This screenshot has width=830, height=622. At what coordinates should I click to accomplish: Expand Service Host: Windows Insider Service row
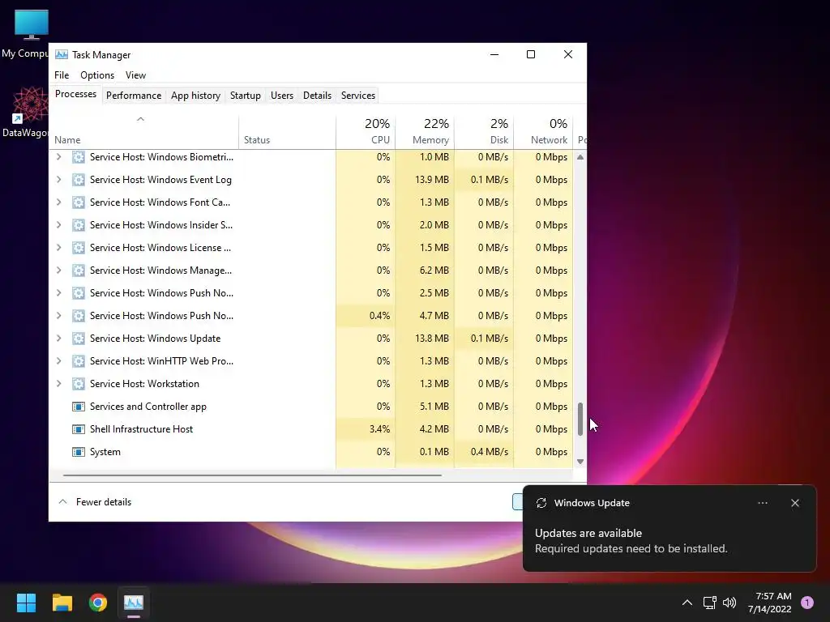(x=58, y=225)
